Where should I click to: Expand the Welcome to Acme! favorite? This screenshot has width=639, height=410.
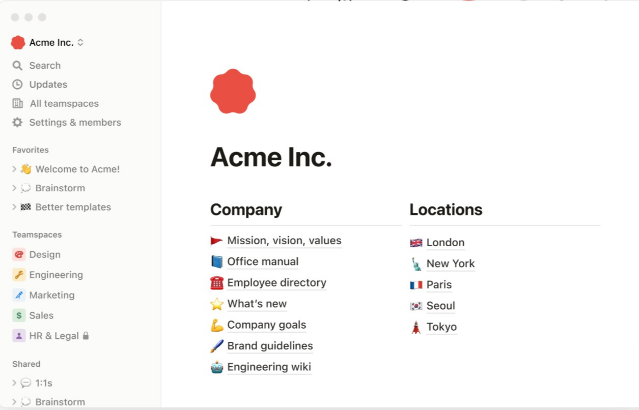click(x=14, y=169)
